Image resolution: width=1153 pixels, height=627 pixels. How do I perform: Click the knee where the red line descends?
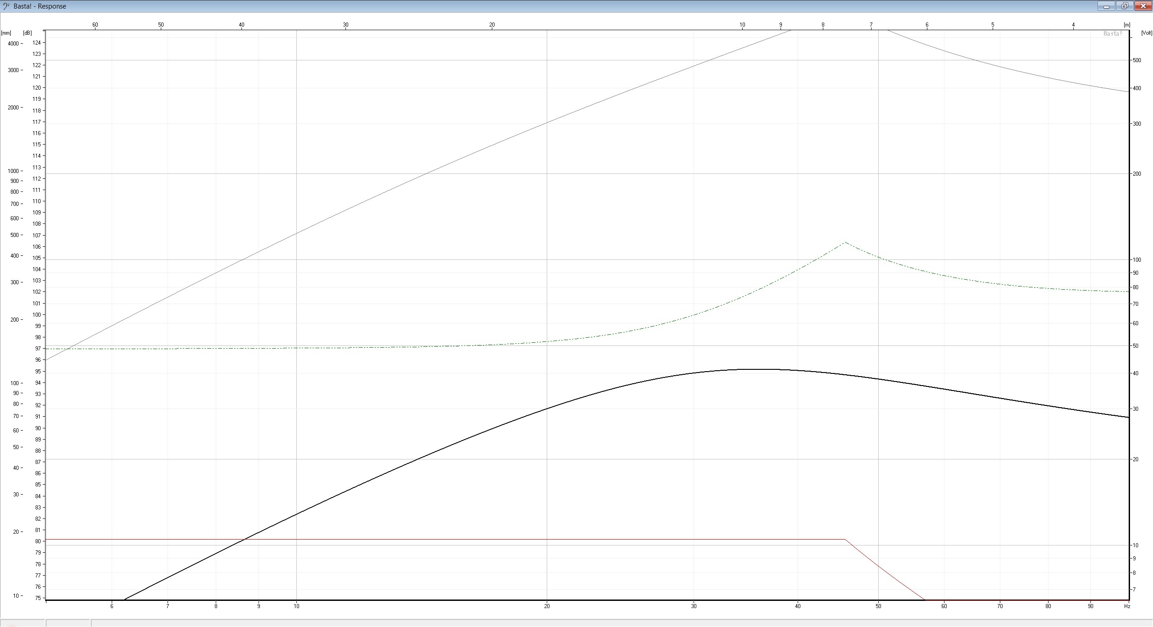point(845,539)
